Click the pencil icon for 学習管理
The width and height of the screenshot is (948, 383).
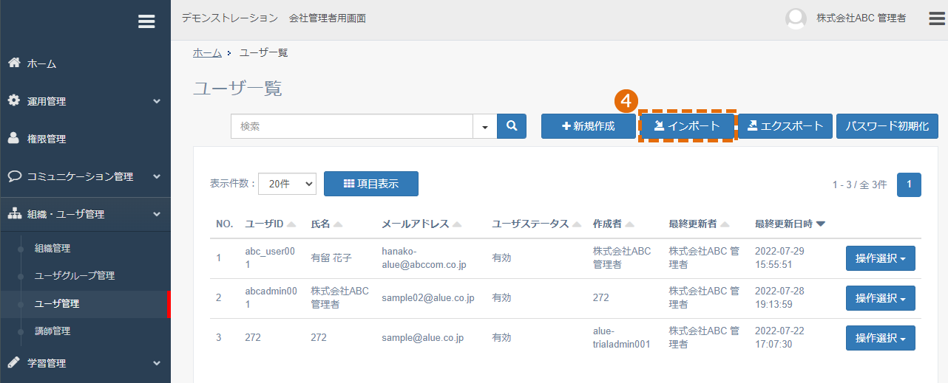[x=14, y=362]
